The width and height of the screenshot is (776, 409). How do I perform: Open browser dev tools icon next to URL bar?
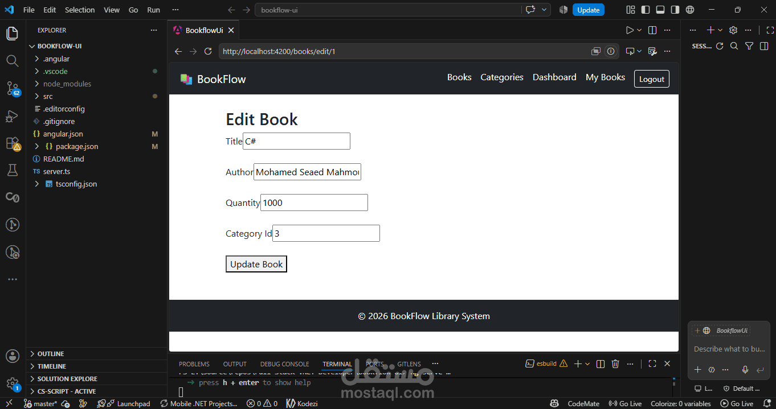tap(653, 51)
